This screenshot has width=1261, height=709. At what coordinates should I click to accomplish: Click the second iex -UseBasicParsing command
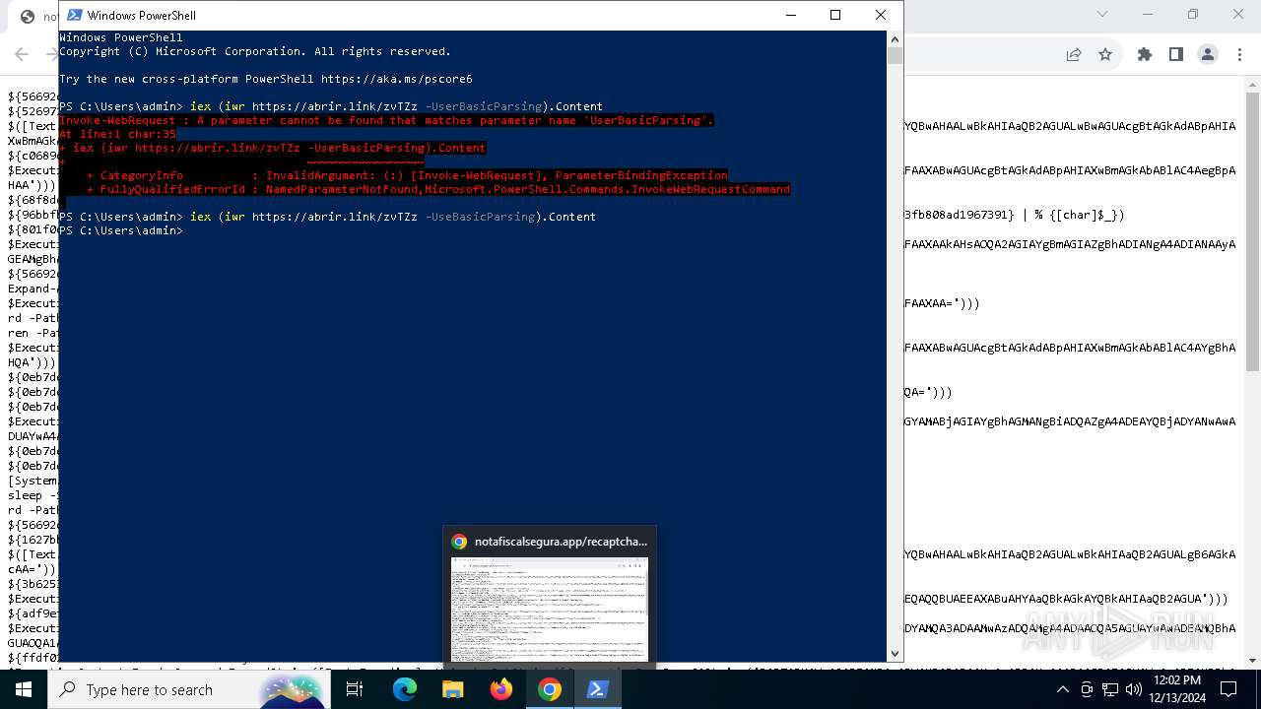click(393, 217)
